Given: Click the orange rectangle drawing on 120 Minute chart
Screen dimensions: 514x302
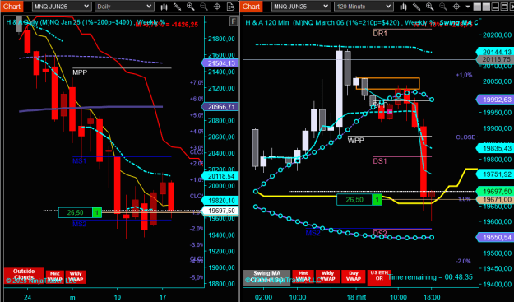Looking at the screenshot, I should [x=387, y=83].
